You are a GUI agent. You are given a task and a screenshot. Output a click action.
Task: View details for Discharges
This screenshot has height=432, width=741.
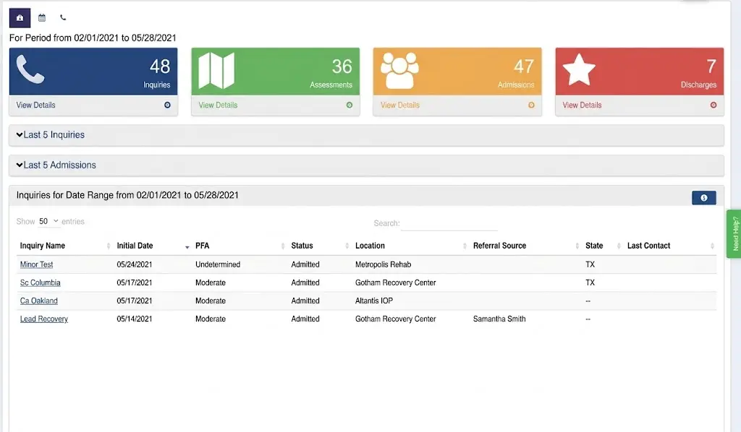point(582,105)
